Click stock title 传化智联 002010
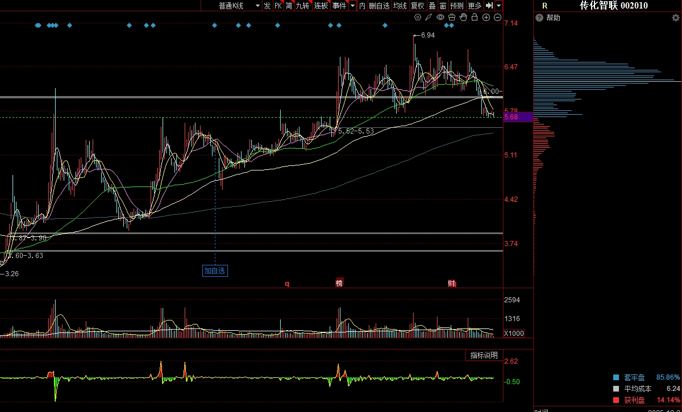The height and width of the screenshot is (412, 682). [613, 6]
